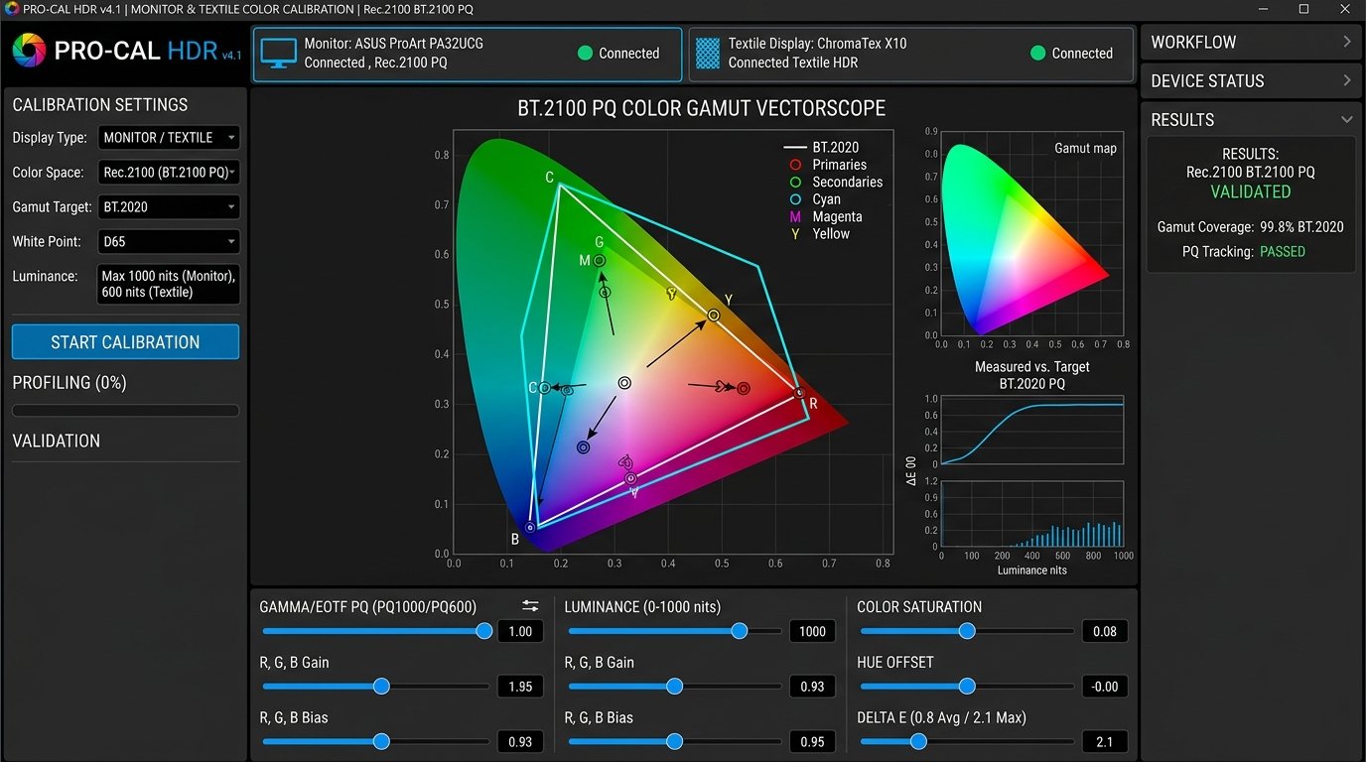Click the white point center marker on vectorscope
Screen dimensions: 1366x762
[x=624, y=383]
